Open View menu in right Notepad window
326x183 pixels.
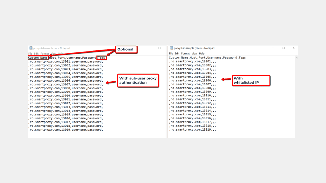194,53
